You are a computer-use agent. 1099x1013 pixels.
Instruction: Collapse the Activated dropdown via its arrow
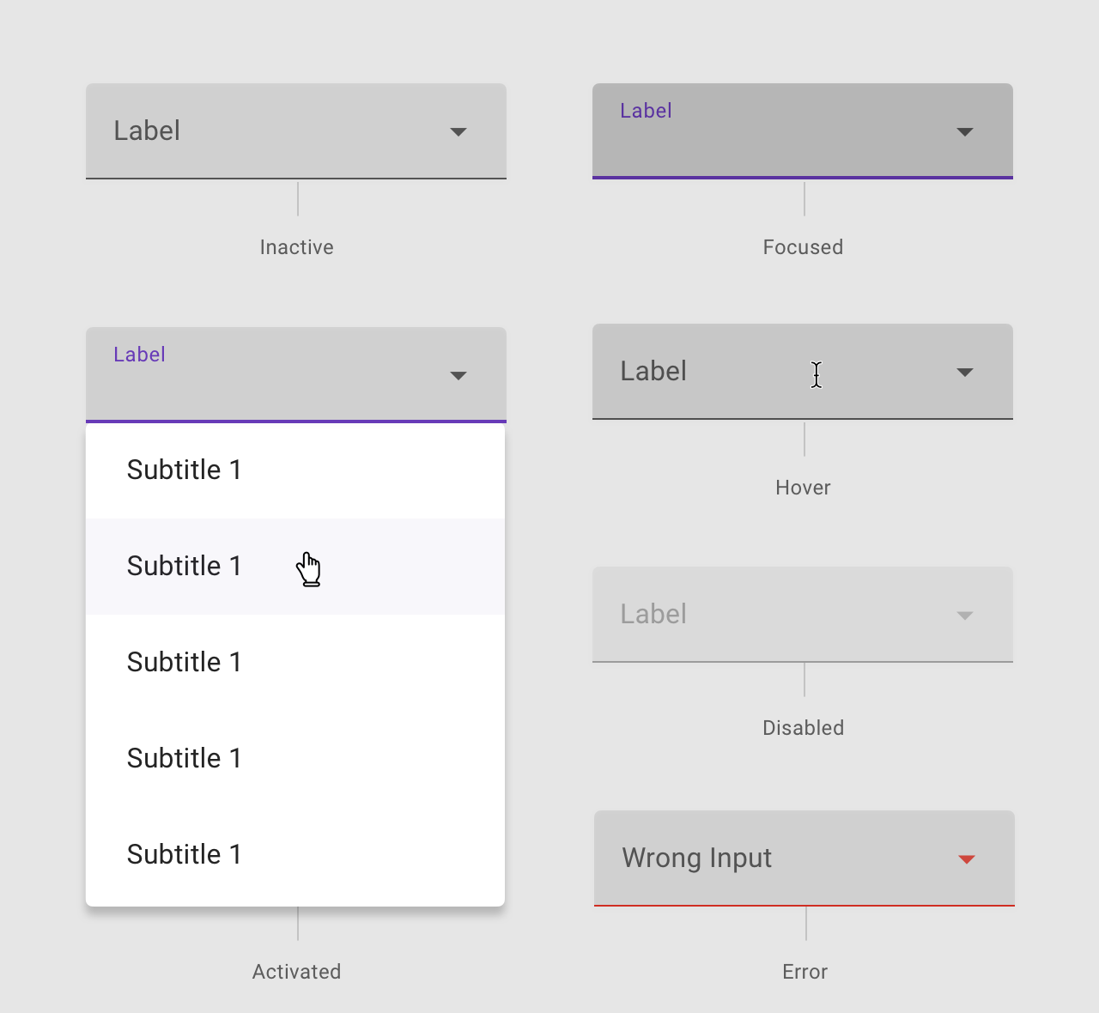[458, 376]
